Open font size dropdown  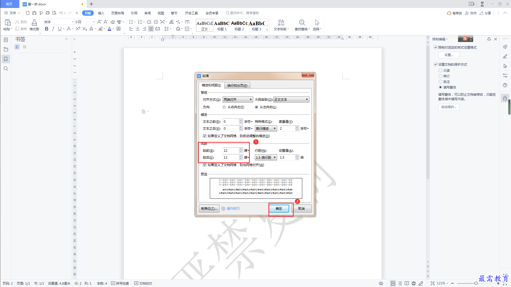(x=93, y=22)
